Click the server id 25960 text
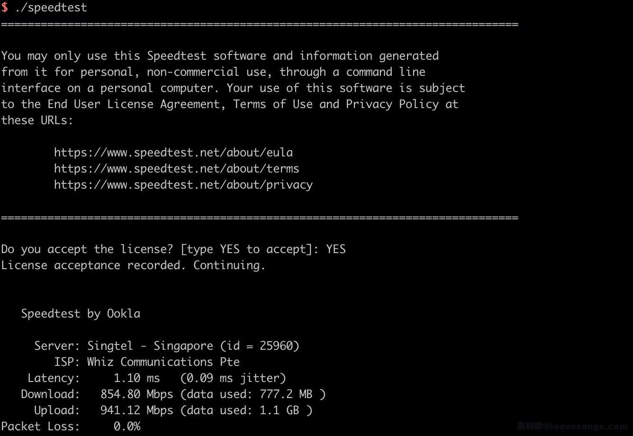The image size is (633, 436). coord(279,346)
